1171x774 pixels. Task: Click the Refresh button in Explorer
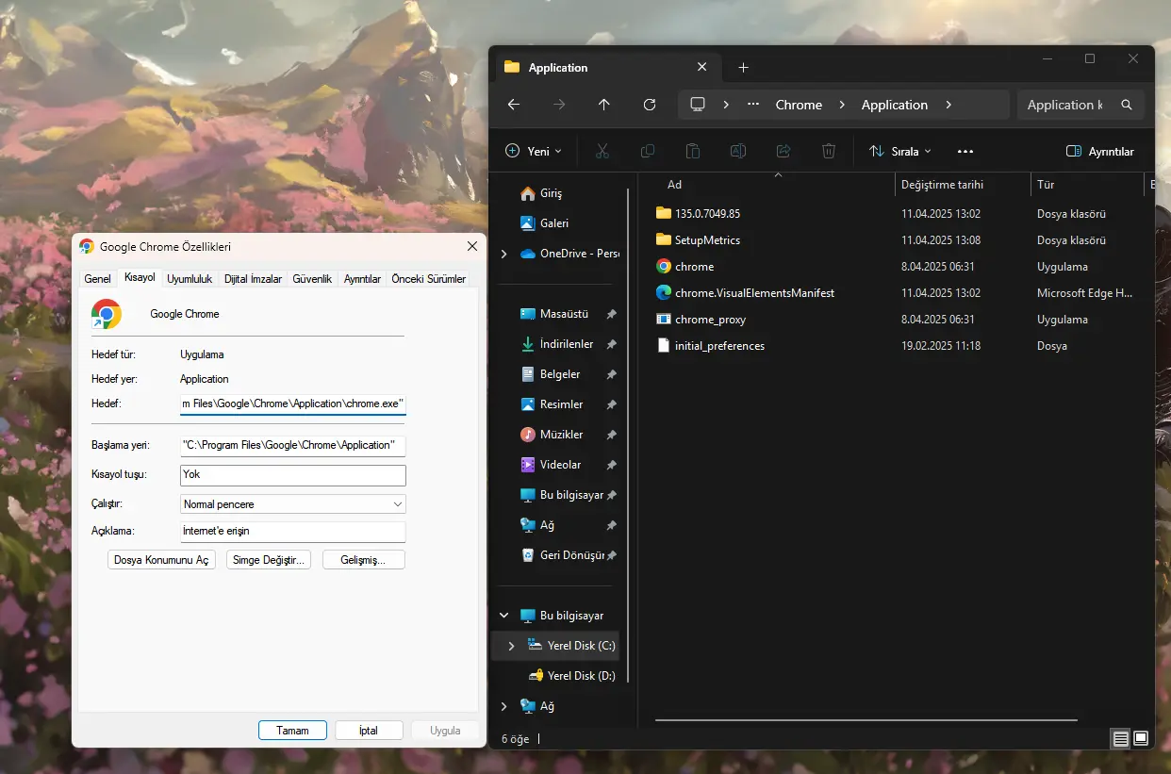click(649, 105)
